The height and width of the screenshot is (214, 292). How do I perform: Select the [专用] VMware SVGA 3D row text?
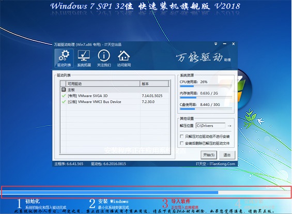point(87,96)
